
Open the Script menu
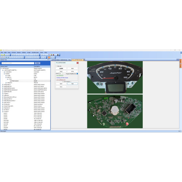pyautogui.click(x=29, y=52)
